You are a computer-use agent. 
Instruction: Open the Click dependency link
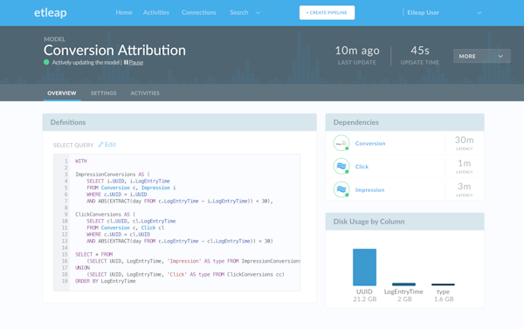[362, 167]
